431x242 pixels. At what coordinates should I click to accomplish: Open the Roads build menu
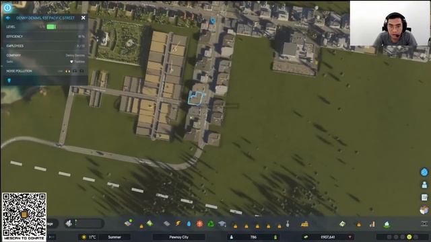click(x=166, y=224)
